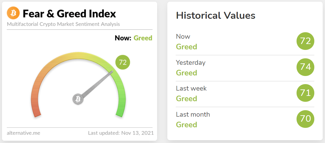325x143 pixels.
Task: Click the alternative.me source text
Action: point(24,133)
